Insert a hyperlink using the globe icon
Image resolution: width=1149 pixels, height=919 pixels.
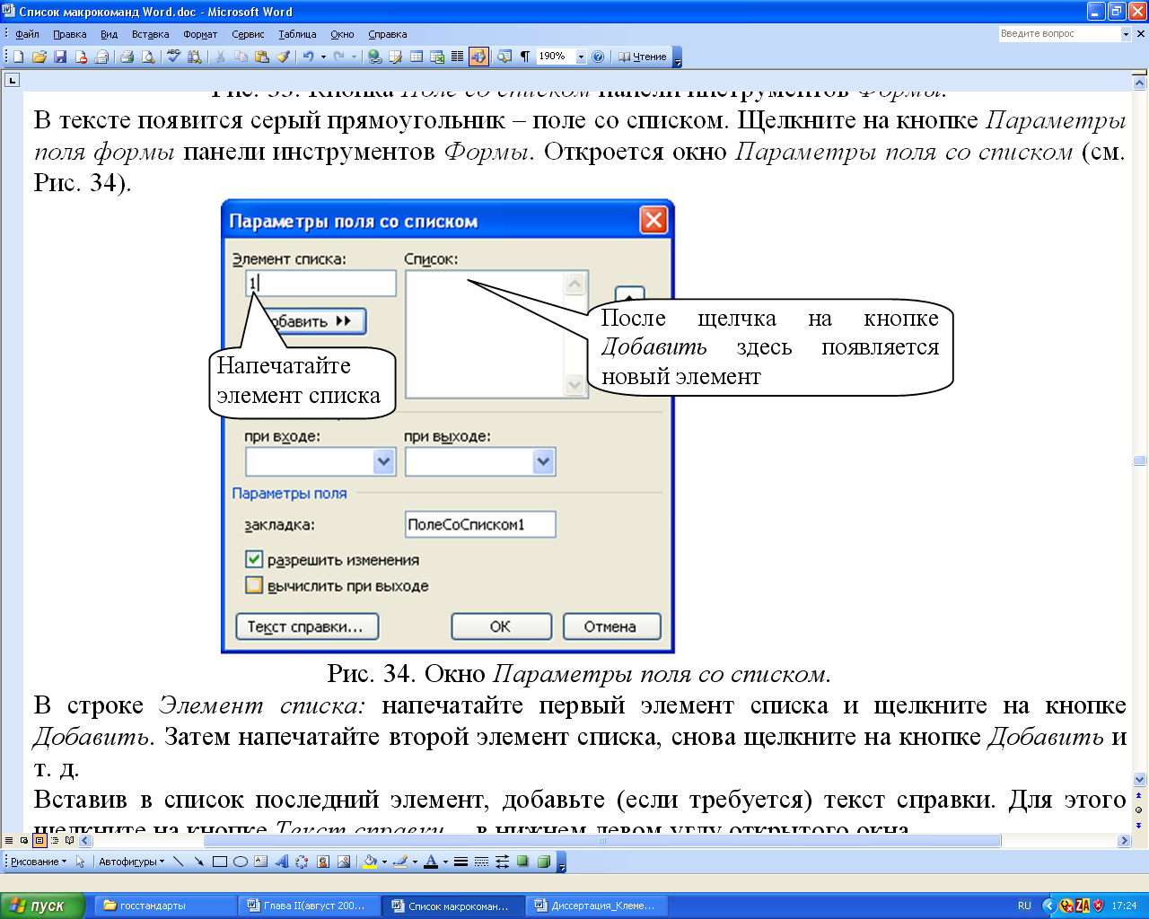tap(375, 57)
